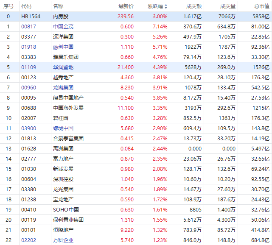Screen dimensions: 272x245
Task: Select 恒隆地产 row name
Action: (63, 230)
